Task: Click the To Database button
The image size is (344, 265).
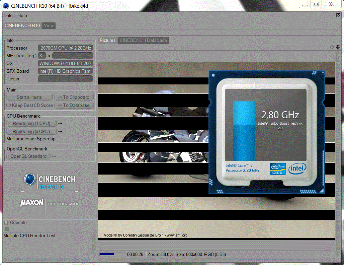Action: click(x=74, y=106)
